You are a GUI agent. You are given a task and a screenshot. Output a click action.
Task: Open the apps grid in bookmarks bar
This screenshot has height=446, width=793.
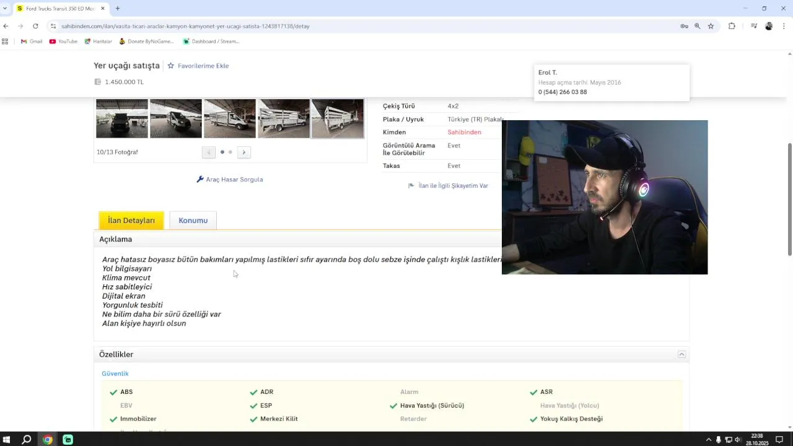5,42
